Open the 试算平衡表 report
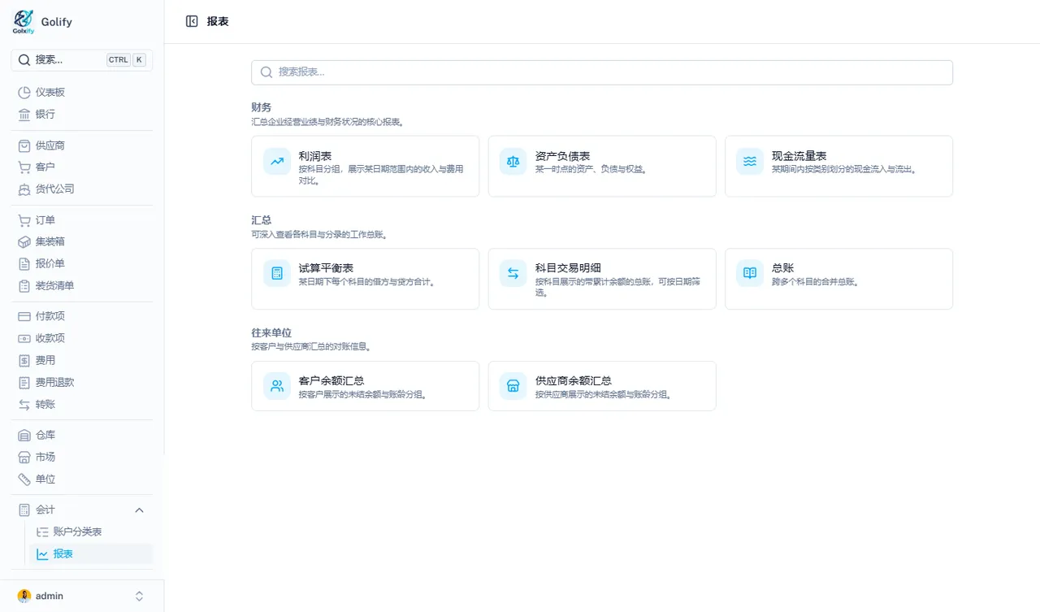Image resolution: width=1040 pixels, height=612 pixels. click(x=365, y=279)
